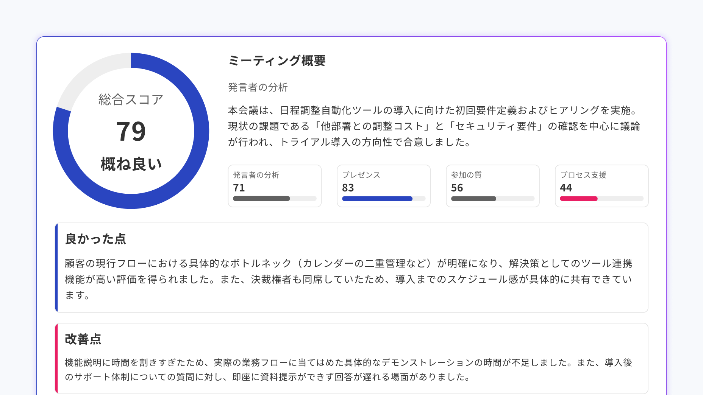This screenshot has width=703, height=395.
Task: Click the プロセス支援 pink progress bar
Action: point(578,198)
